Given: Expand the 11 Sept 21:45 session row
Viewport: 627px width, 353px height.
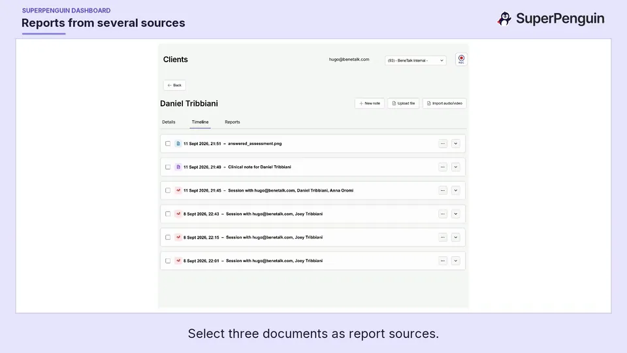Looking at the screenshot, I should click(455, 190).
